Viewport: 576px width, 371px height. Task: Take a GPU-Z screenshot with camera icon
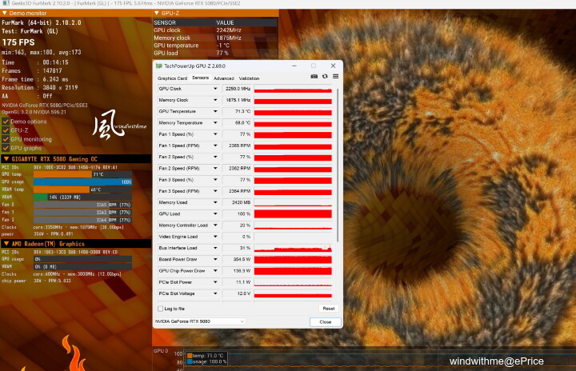[x=314, y=77]
